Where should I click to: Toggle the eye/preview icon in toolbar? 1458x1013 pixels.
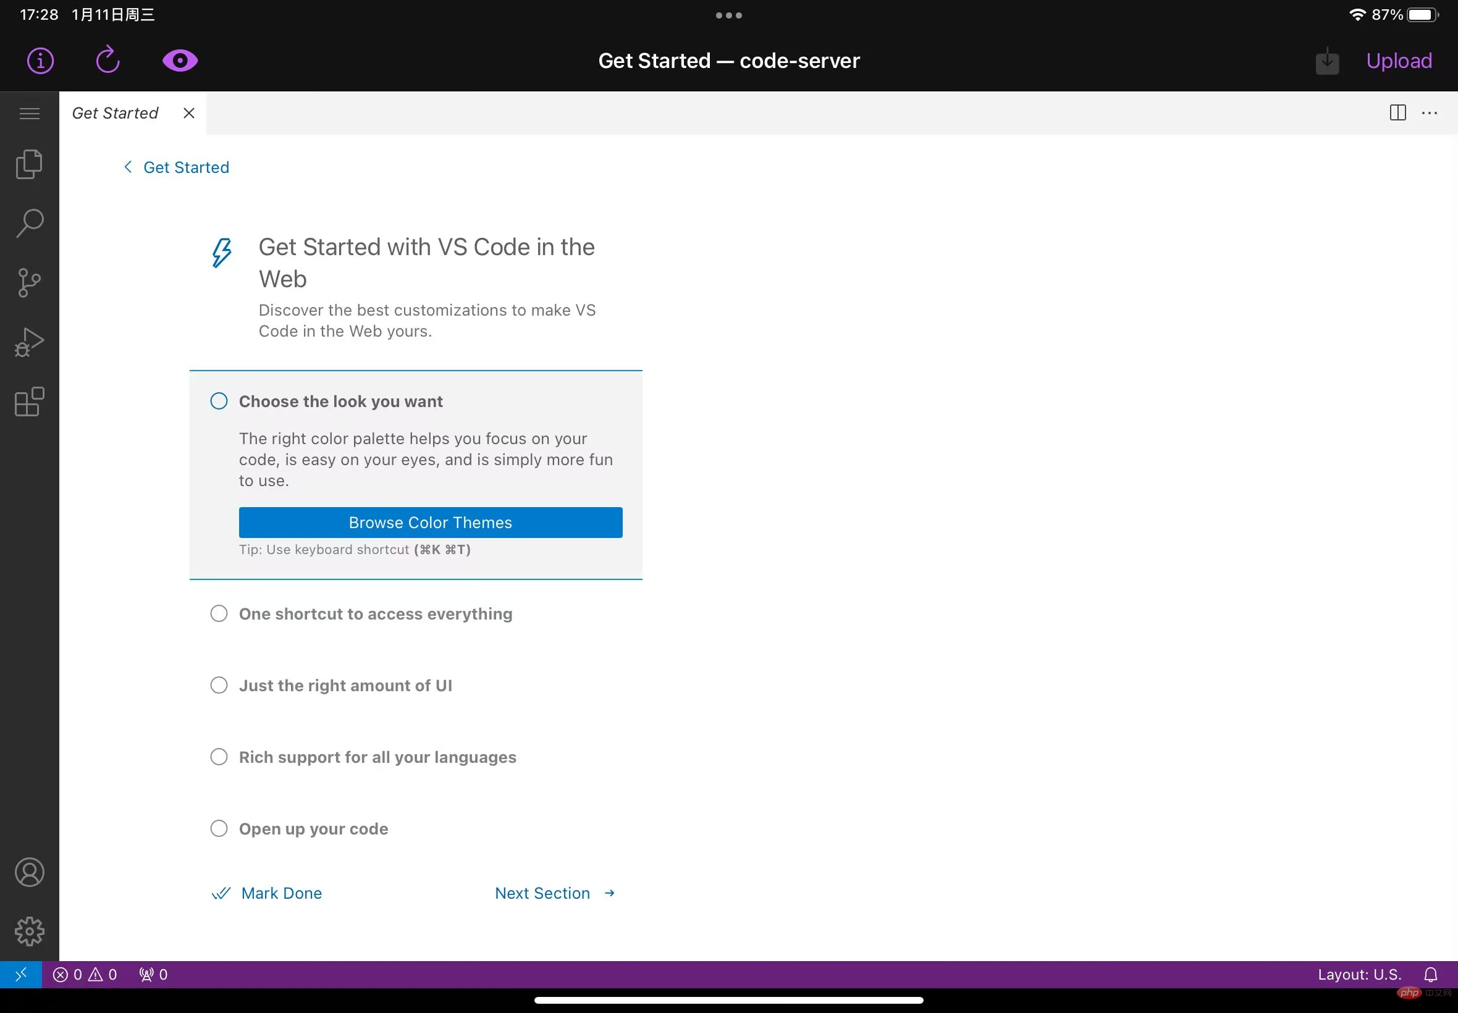(x=180, y=61)
